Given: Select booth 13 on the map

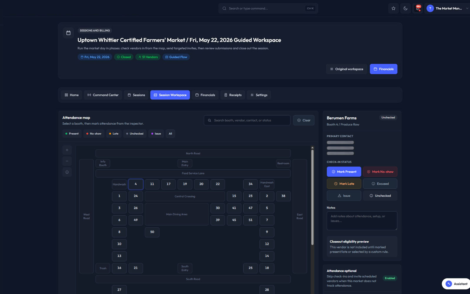Looking at the screenshot, I should tap(119, 256).
